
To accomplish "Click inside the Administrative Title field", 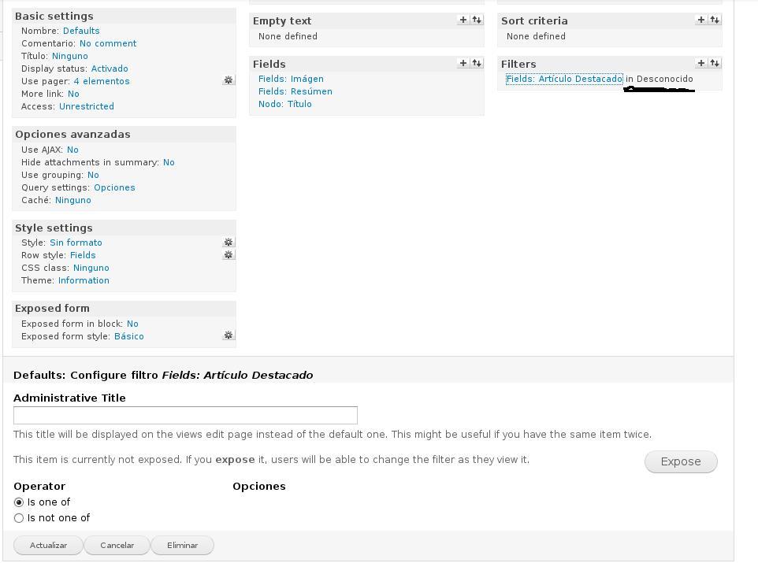I will tap(185, 415).
